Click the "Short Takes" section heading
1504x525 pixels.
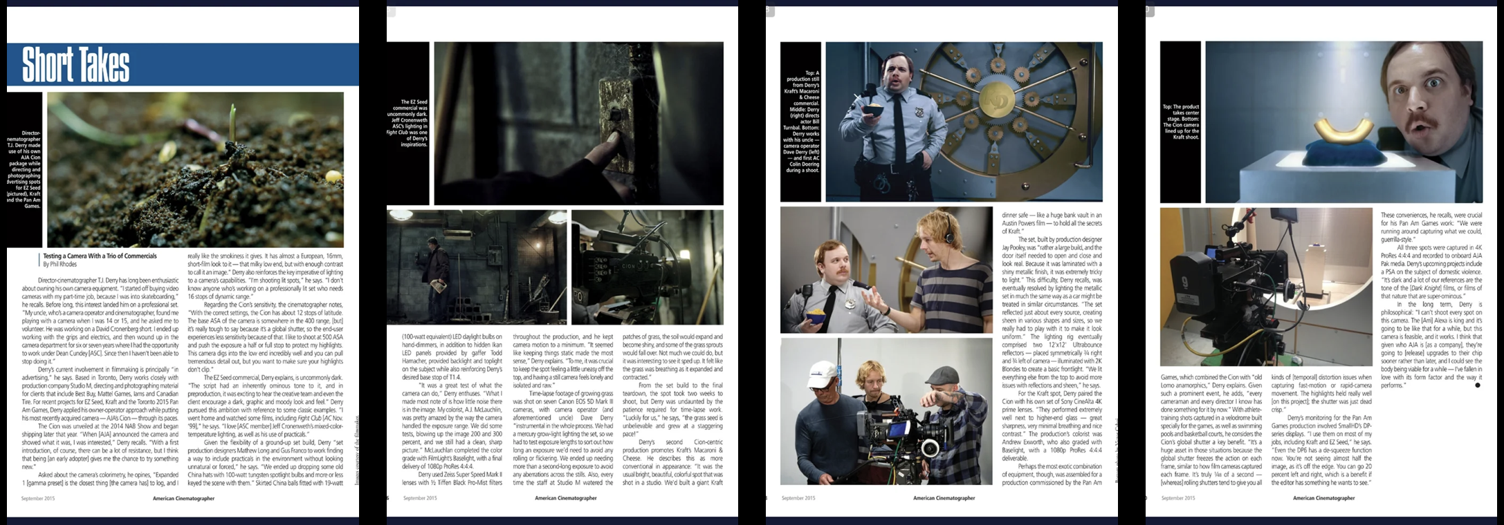pyautogui.click(x=76, y=64)
